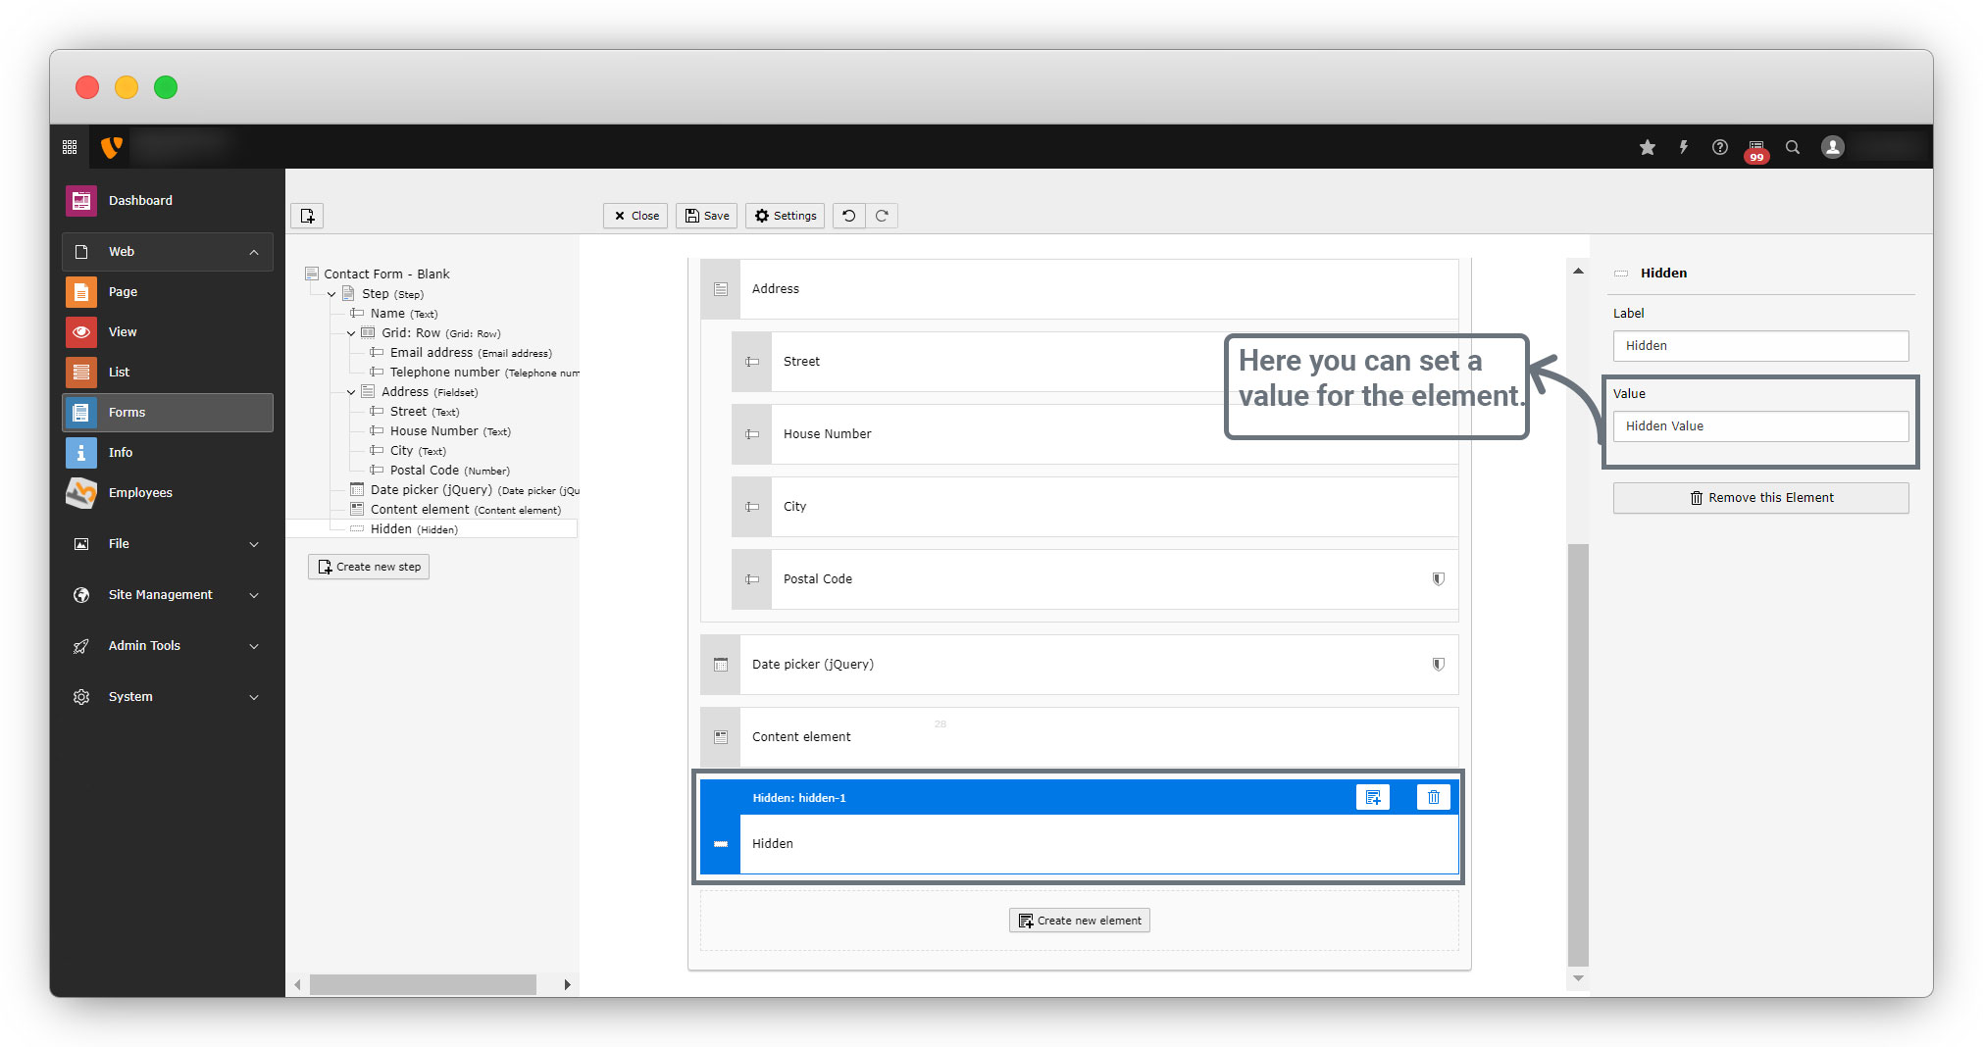
Task: Click the undo arrow in toolbar
Action: point(848,216)
